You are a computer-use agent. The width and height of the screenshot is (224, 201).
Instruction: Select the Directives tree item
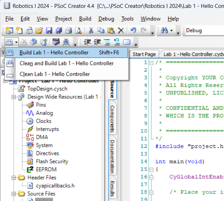tap(47, 153)
